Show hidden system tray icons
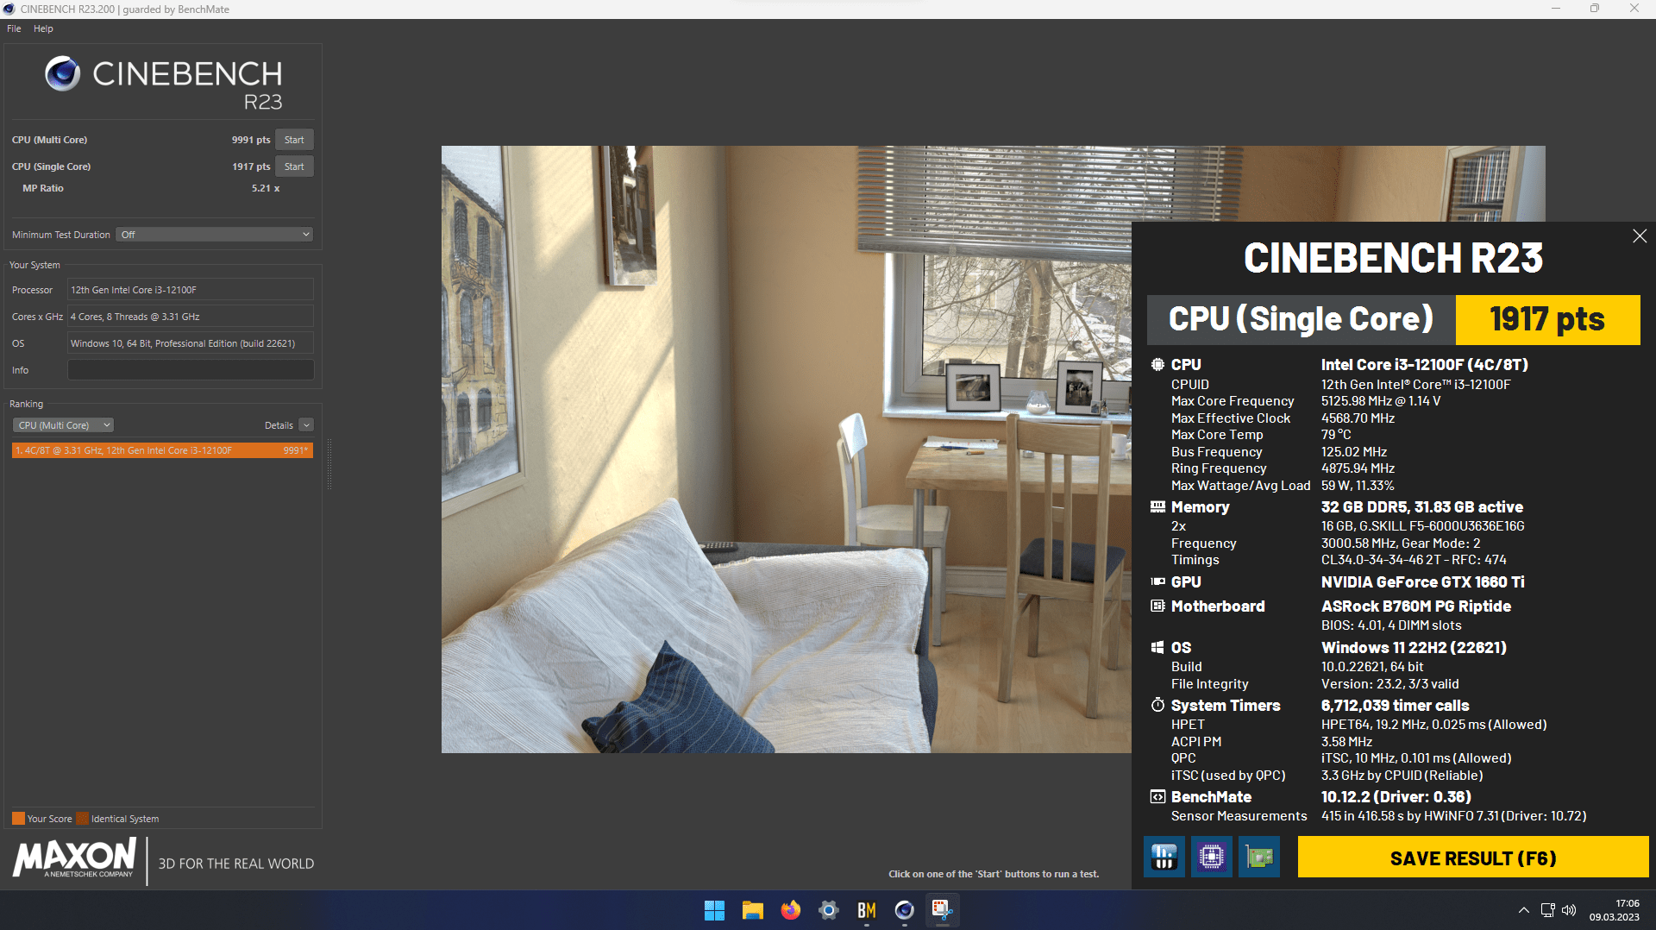Image resolution: width=1656 pixels, height=930 pixels. [x=1524, y=910]
